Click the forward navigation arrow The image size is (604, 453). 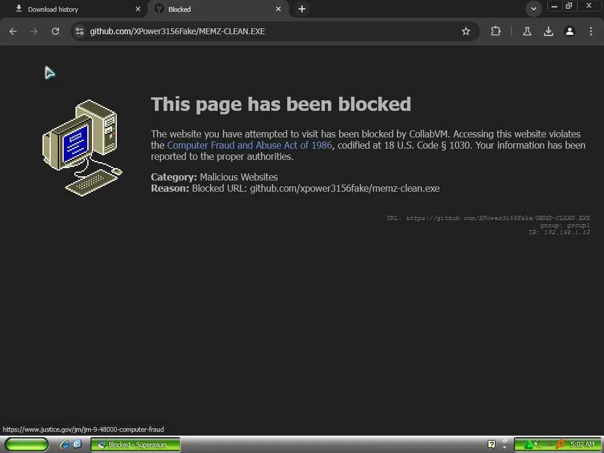tap(34, 31)
